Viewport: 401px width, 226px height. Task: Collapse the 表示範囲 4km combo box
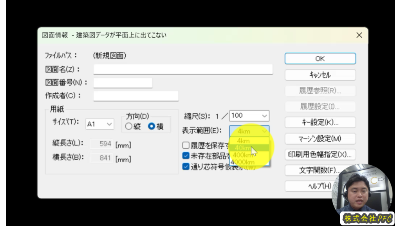249,131
